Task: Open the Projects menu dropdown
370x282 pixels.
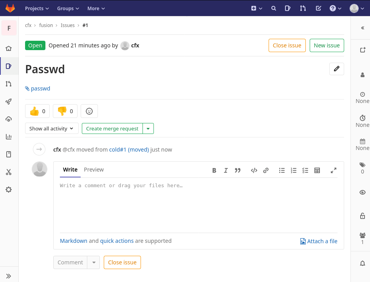Action: pyautogui.click(x=37, y=8)
